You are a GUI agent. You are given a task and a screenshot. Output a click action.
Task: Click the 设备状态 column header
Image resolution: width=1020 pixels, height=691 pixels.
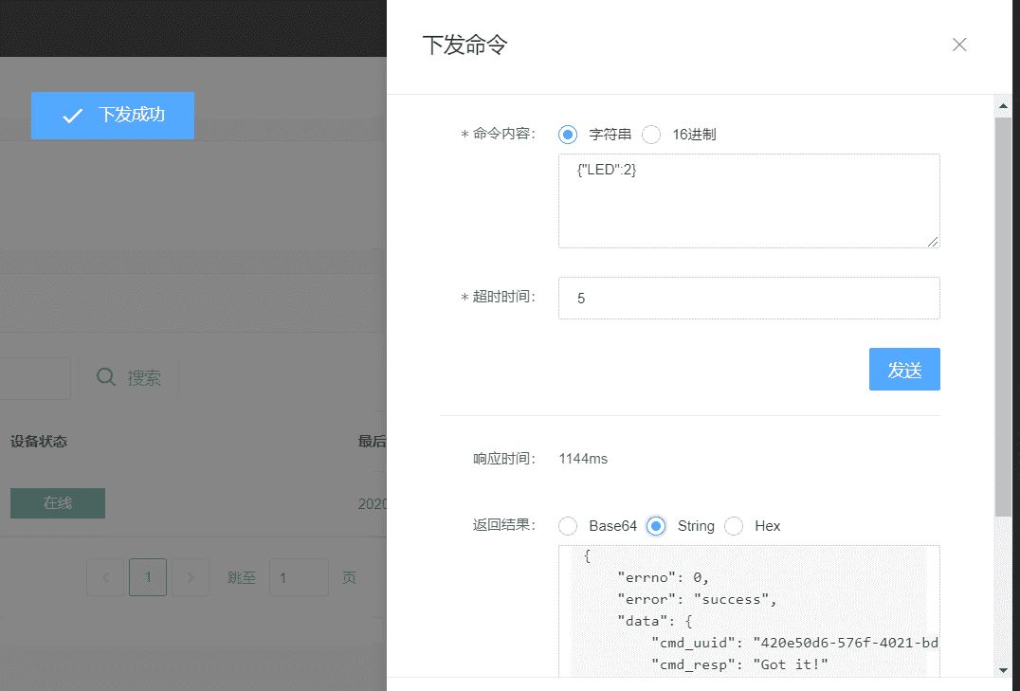pos(38,441)
